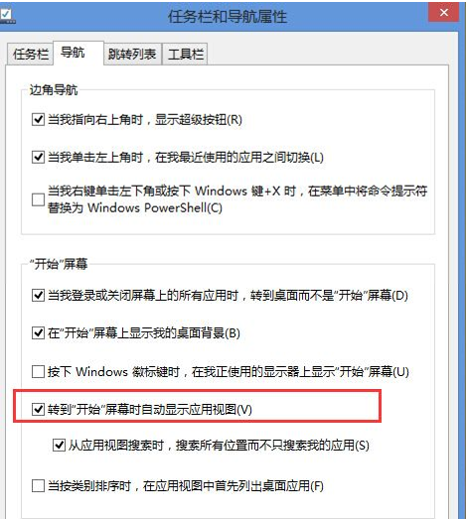466x519 pixels.
Task: Toggle switching recent apps from upper-left corner (L)
Action: [38, 157]
